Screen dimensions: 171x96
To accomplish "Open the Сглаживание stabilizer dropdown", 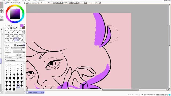I will pos(100,3).
